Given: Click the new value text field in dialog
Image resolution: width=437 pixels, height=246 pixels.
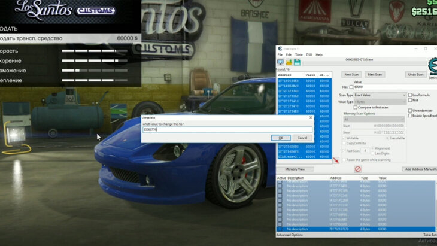Looking at the screenshot, I should pos(227,129).
